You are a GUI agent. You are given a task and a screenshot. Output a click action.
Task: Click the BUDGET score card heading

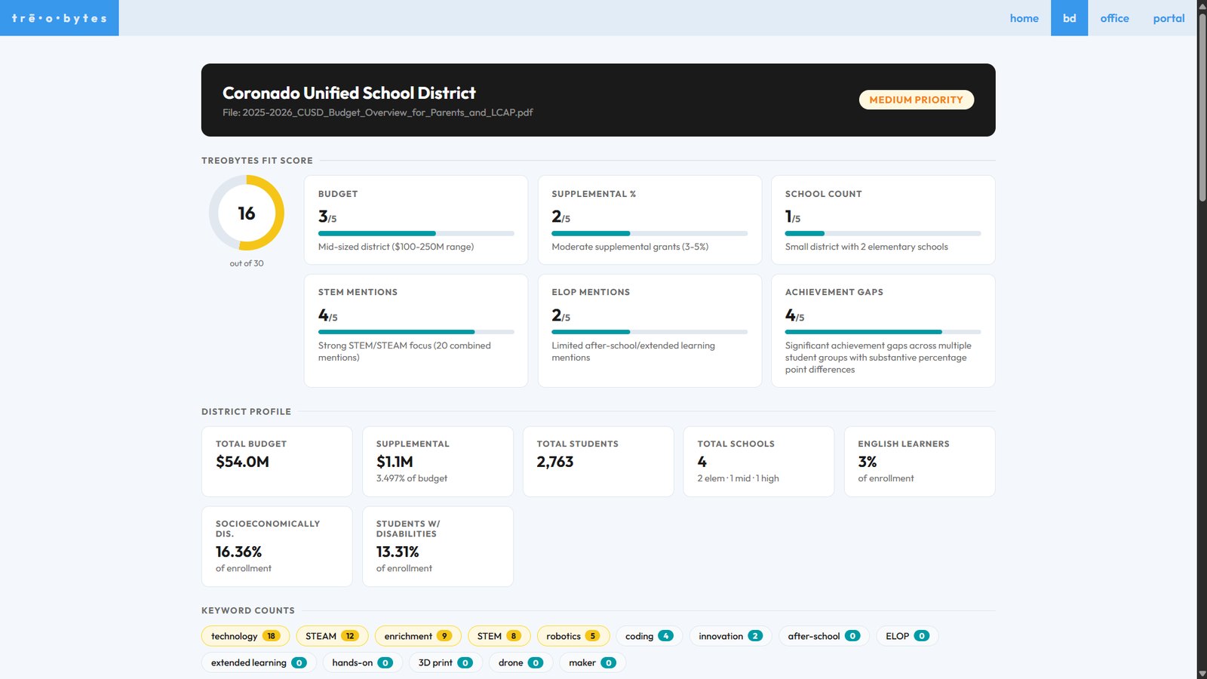pos(338,194)
